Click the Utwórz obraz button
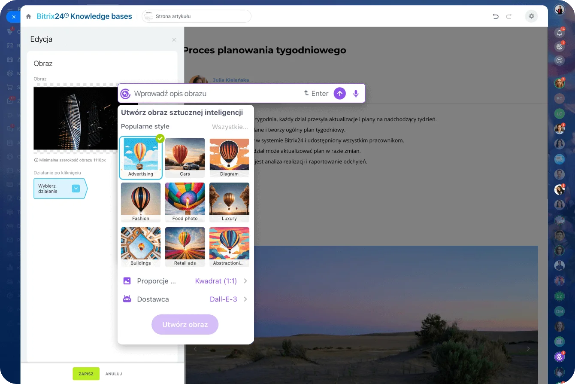The width and height of the screenshot is (575, 384). 185,325
